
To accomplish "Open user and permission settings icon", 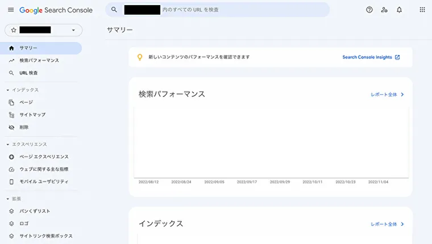I will pyautogui.click(x=384, y=10).
